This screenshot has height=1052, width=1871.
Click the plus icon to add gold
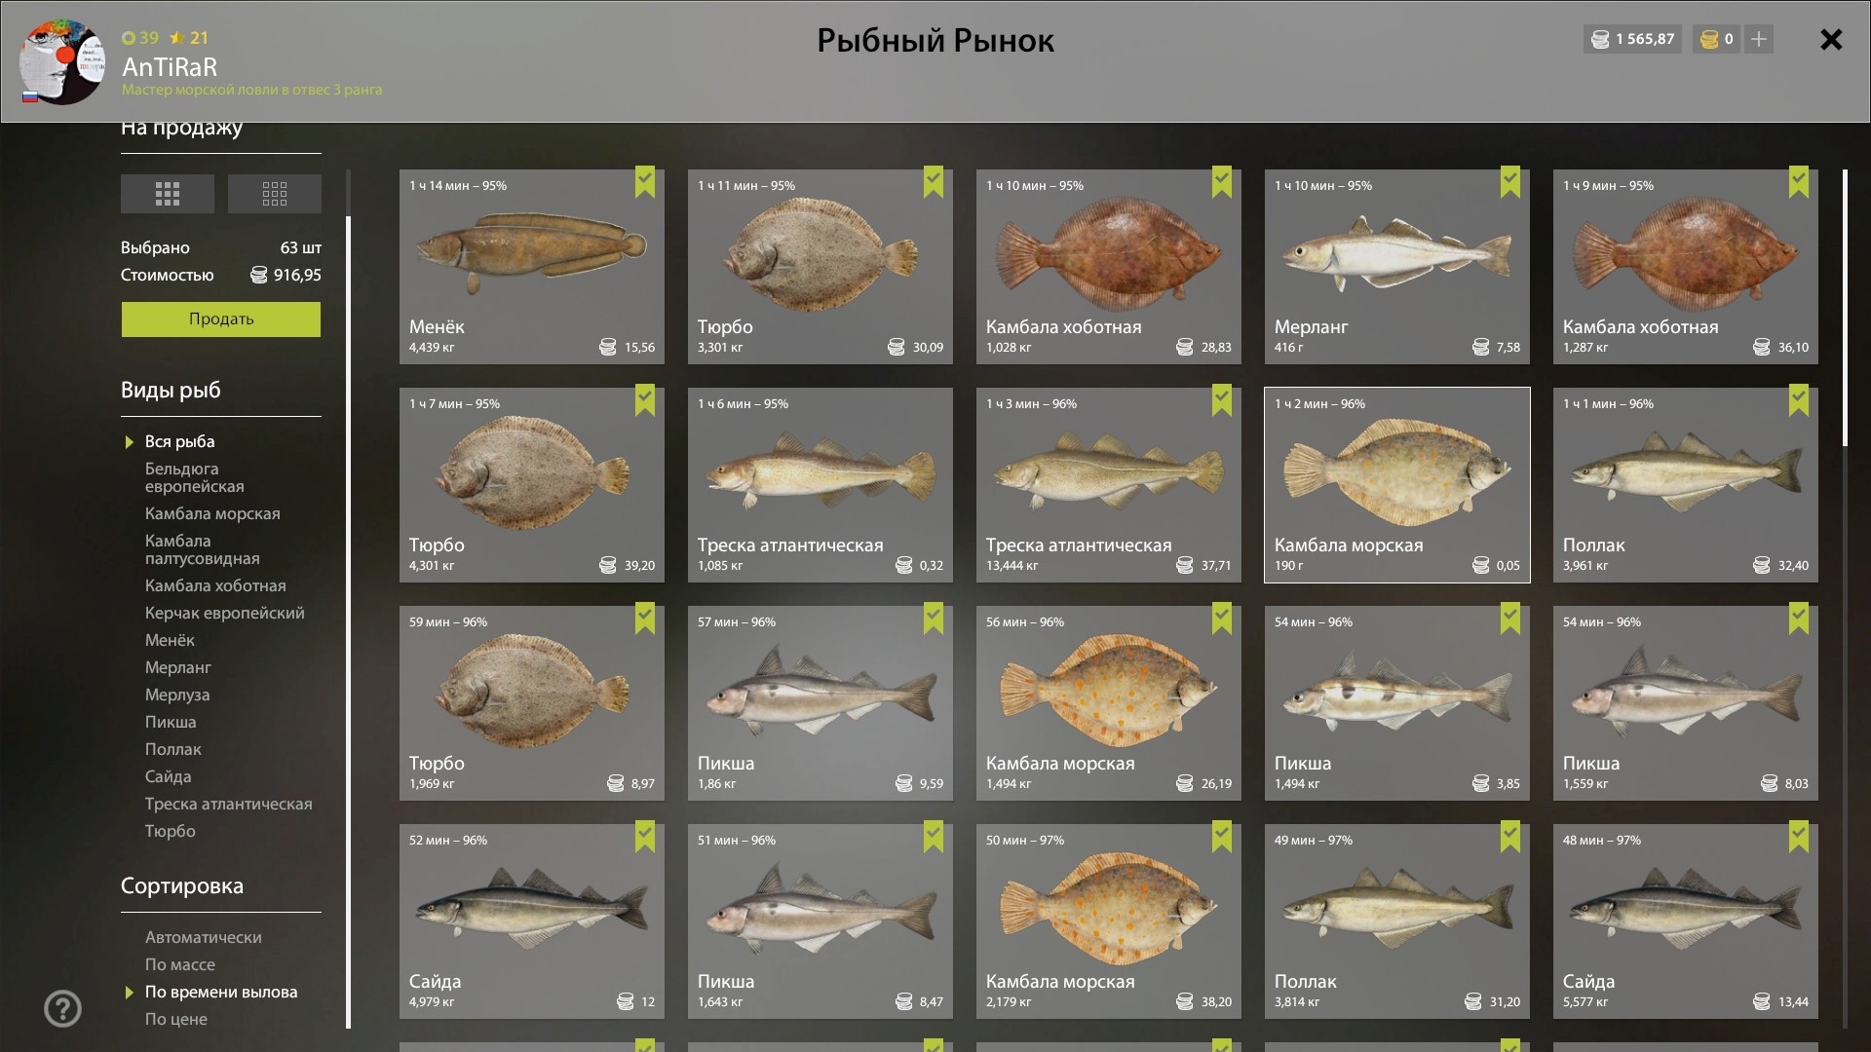[x=1758, y=39]
